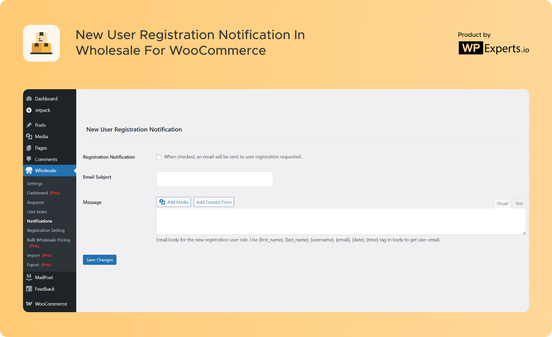552x337 pixels.
Task: Click the wholesale boxes product logo
Action: click(x=41, y=43)
